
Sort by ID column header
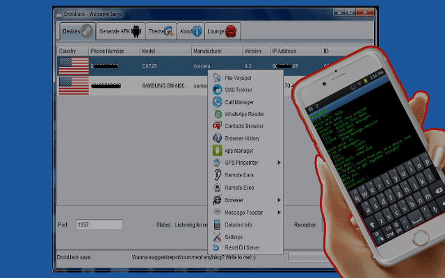click(x=326, y=51)
